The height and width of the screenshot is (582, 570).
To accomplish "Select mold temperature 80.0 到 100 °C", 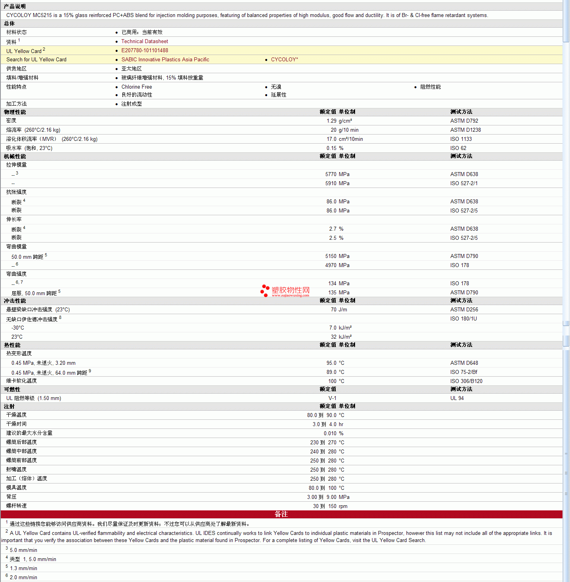I will 327,488.
